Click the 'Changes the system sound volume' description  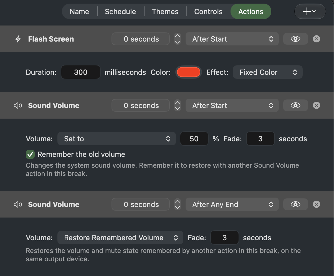(162, 170)
